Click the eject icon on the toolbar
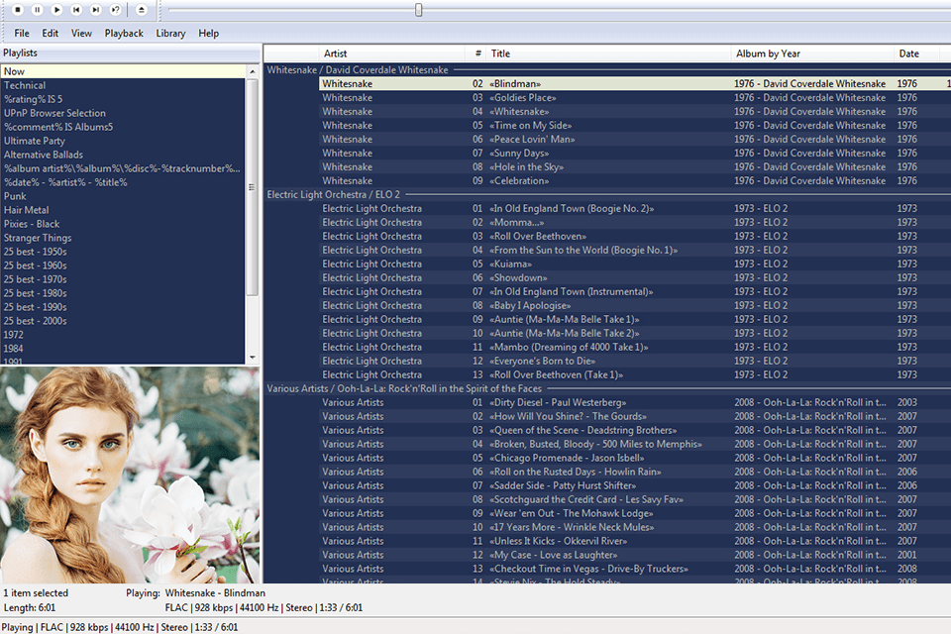This screenshot has width=951, height=634. tap(142, 9)
